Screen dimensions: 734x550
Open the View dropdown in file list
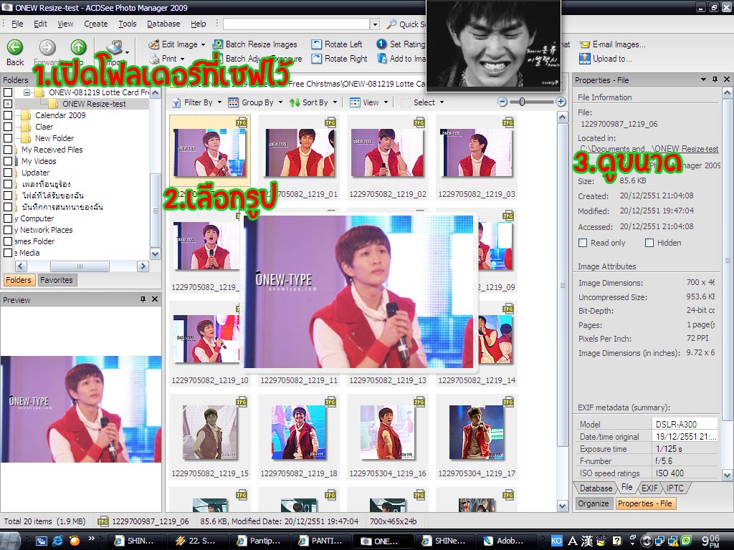click(x=369, y=102)
